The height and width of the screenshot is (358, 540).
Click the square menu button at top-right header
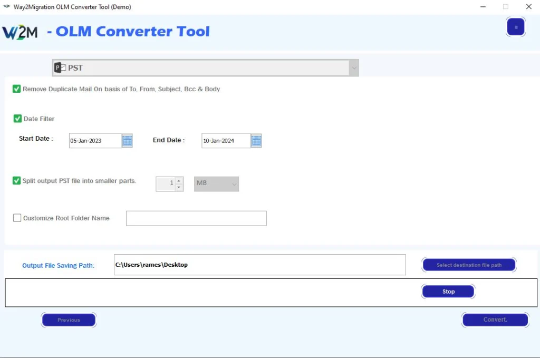click(x=515, y=27)
